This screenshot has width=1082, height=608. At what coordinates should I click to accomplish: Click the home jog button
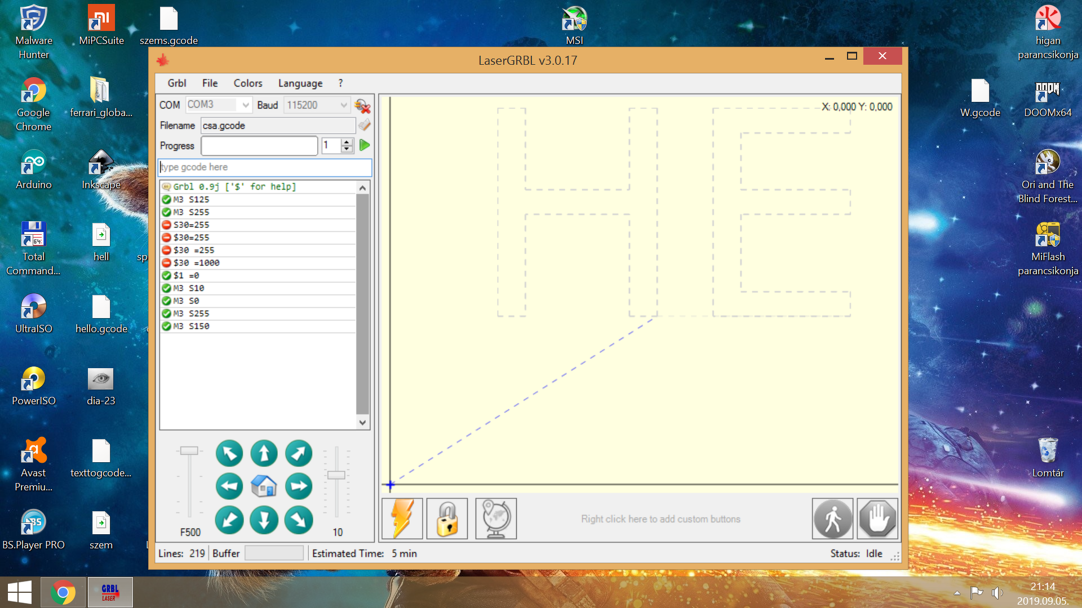pyautogui.click(x=264, y=486)
